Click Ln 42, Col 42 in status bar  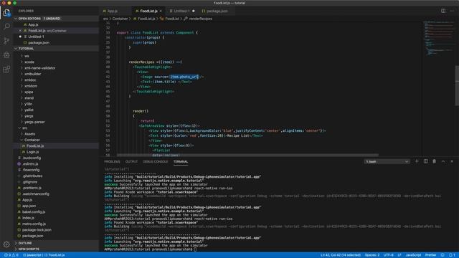tap(341, 255)
